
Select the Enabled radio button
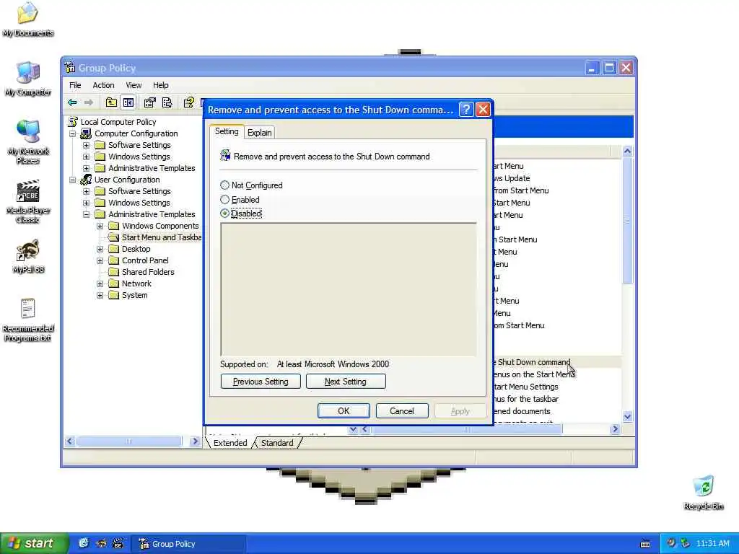point(225,200)
